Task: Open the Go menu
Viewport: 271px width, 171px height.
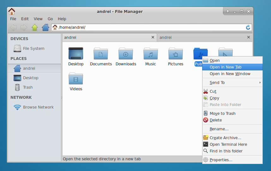Action: coord(50,19)
